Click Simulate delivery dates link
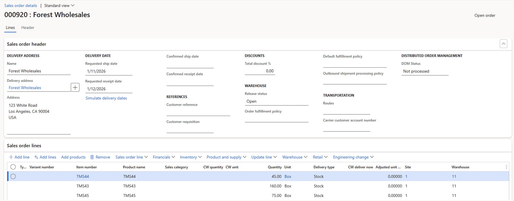The height and width of the screenshot is (201, 514). pyautogui.click(x=106, y=98)
